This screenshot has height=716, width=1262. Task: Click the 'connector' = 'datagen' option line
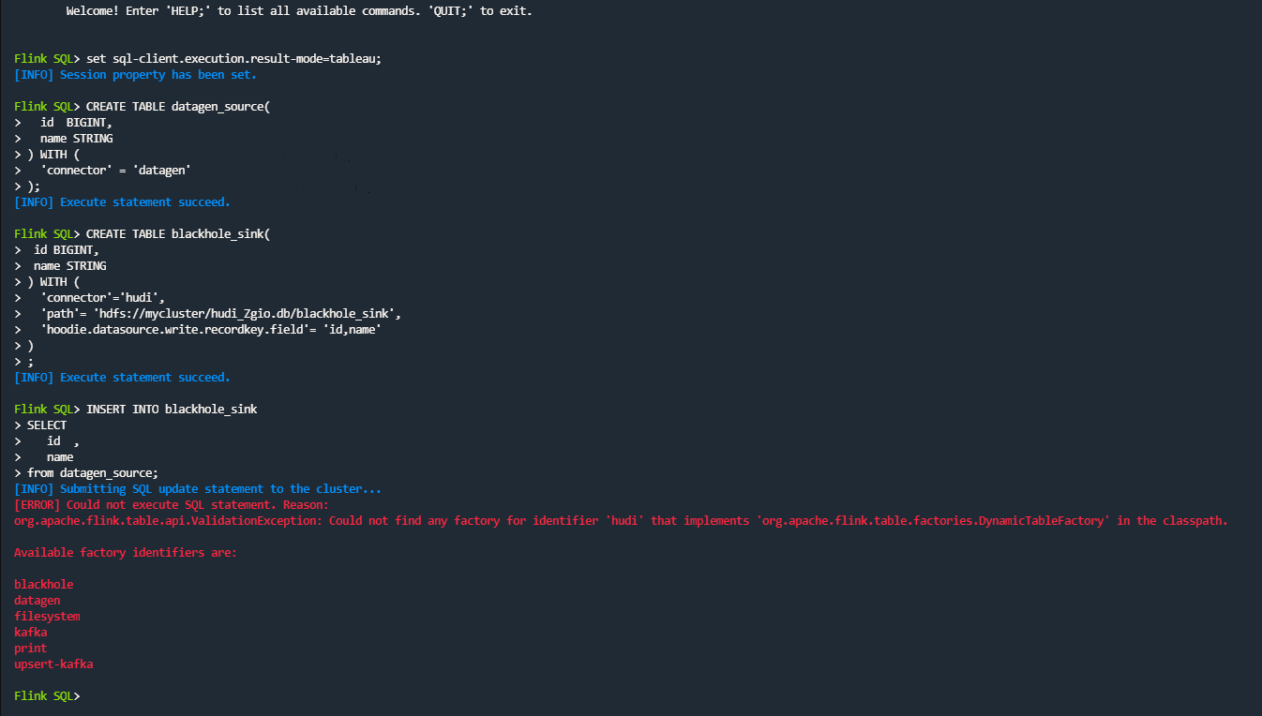pos(115,171)
